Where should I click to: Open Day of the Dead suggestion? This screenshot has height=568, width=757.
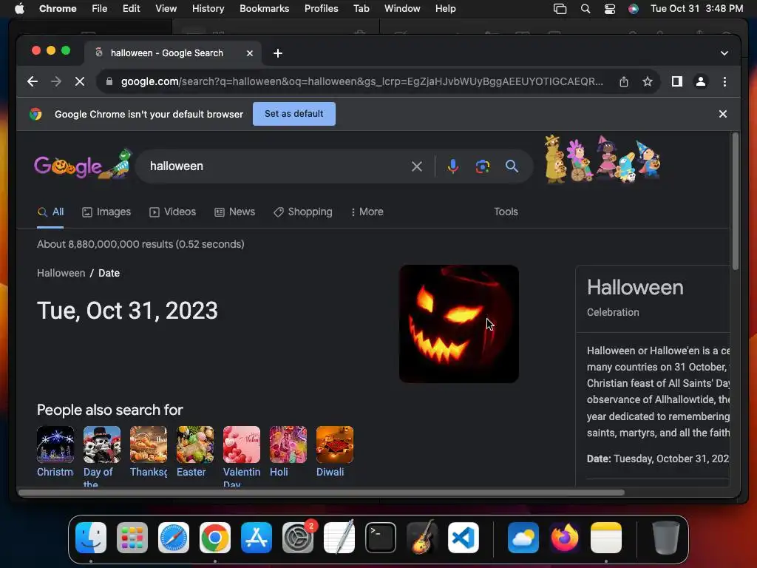[x=102, y=455]
